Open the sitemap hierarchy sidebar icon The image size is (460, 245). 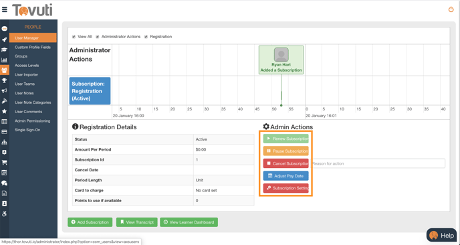[x=5, y=142]
